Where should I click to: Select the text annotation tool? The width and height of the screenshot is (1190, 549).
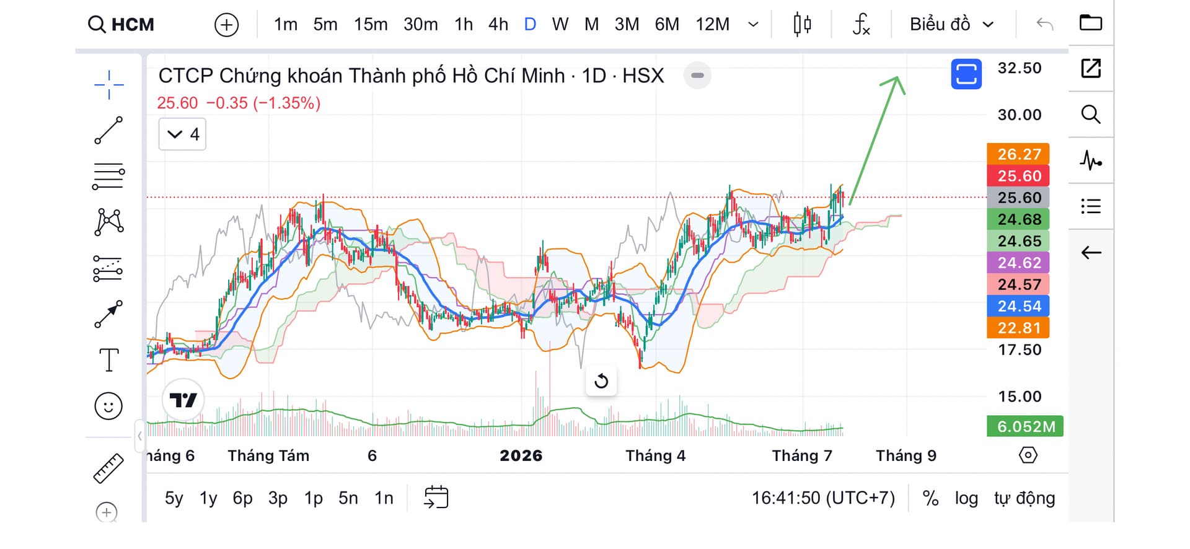[x=108, y=359]
